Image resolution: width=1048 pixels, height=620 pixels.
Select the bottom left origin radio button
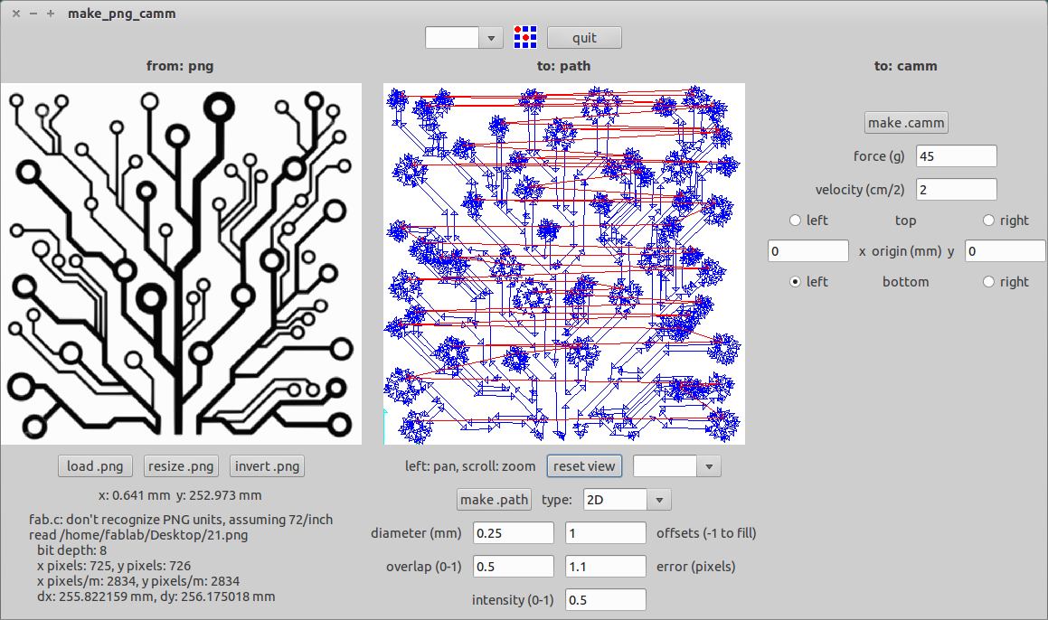[795, 282]
